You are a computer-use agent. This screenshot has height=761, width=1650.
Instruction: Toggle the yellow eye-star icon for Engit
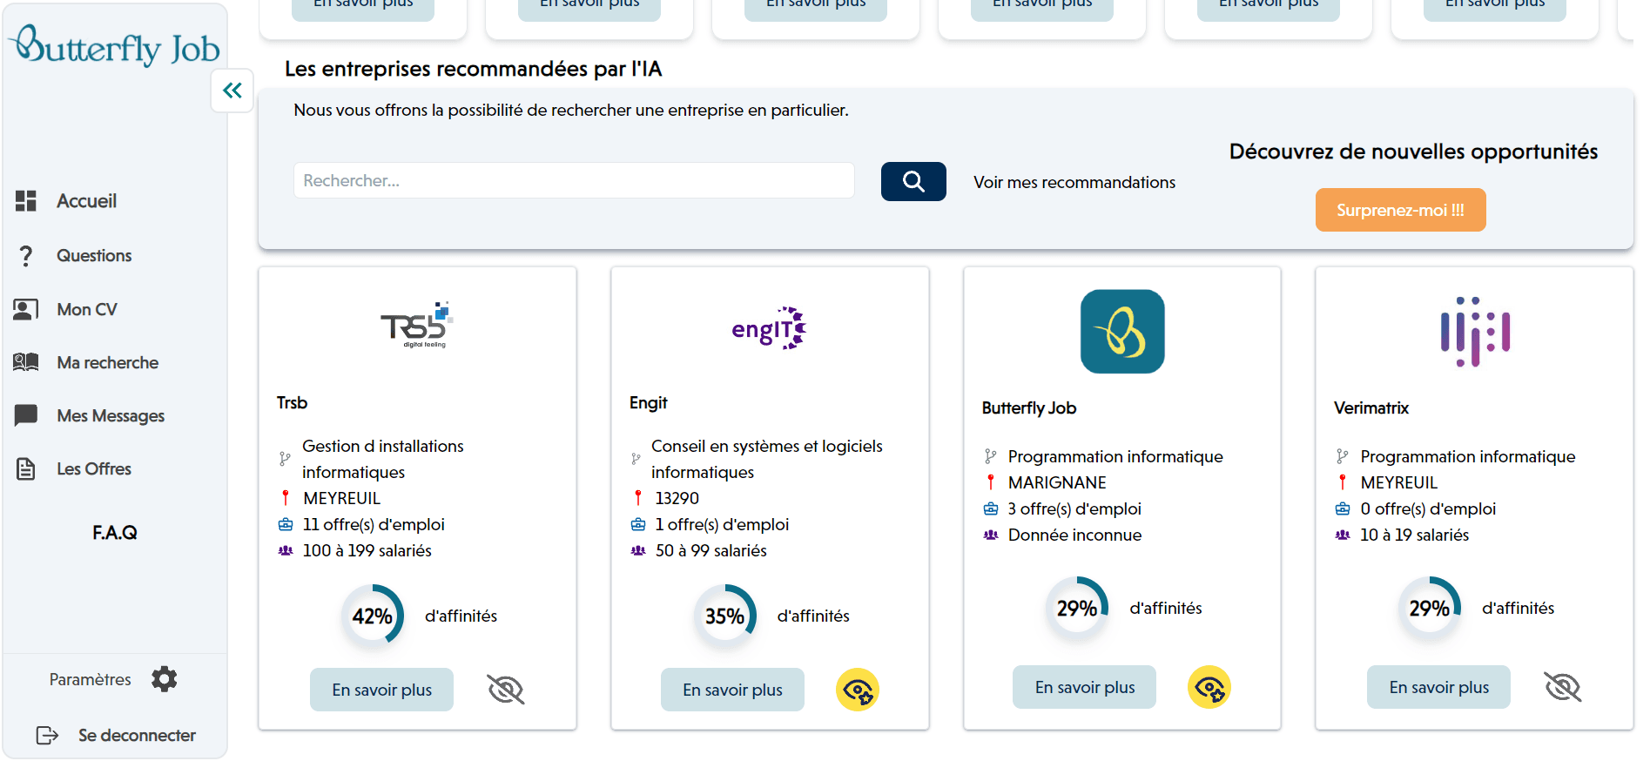click(x=858, y=690)
